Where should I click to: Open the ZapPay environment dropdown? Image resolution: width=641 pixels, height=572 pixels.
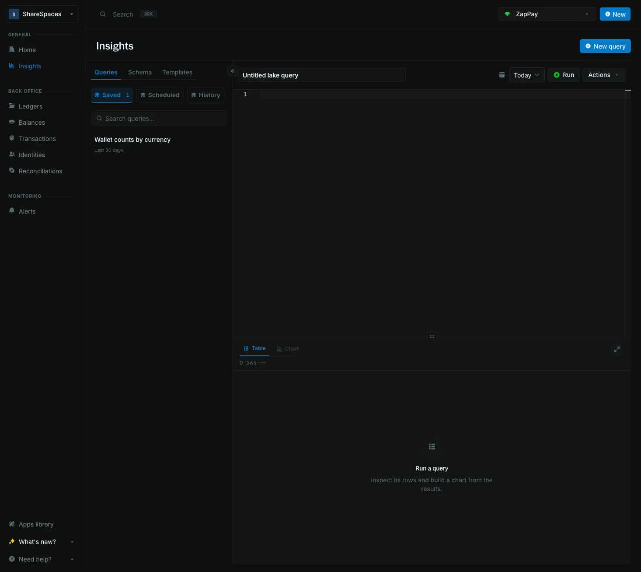(547, 14)
